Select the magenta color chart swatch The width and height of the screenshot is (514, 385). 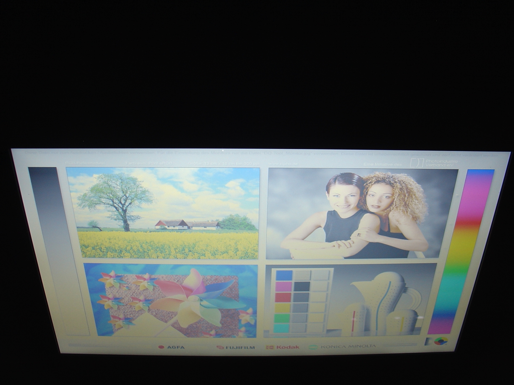pyautogui.click(x=283, y=286)
